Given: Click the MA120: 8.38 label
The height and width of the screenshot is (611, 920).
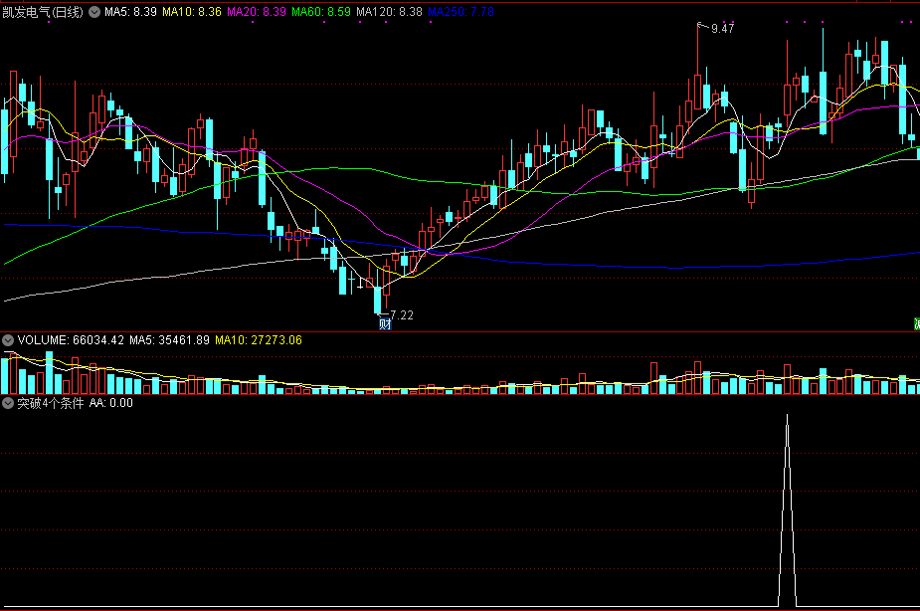Looking at the screenshot, I should pos(389,12).
